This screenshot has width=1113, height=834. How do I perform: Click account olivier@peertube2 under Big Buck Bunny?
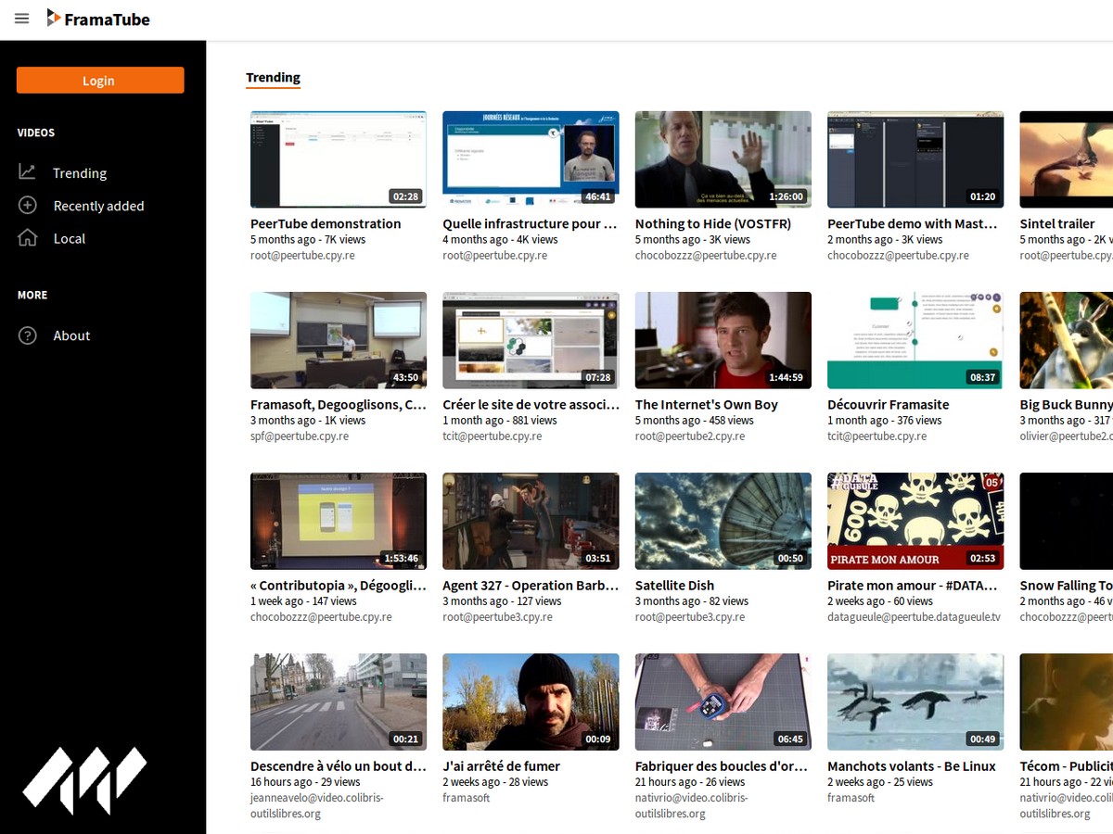(x=1067, y=436)
